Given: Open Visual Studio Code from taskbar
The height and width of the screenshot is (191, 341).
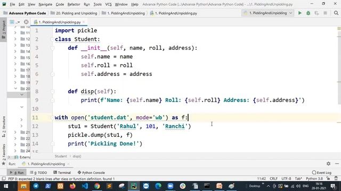Looking at the screenshot, I should pos(85,186).
